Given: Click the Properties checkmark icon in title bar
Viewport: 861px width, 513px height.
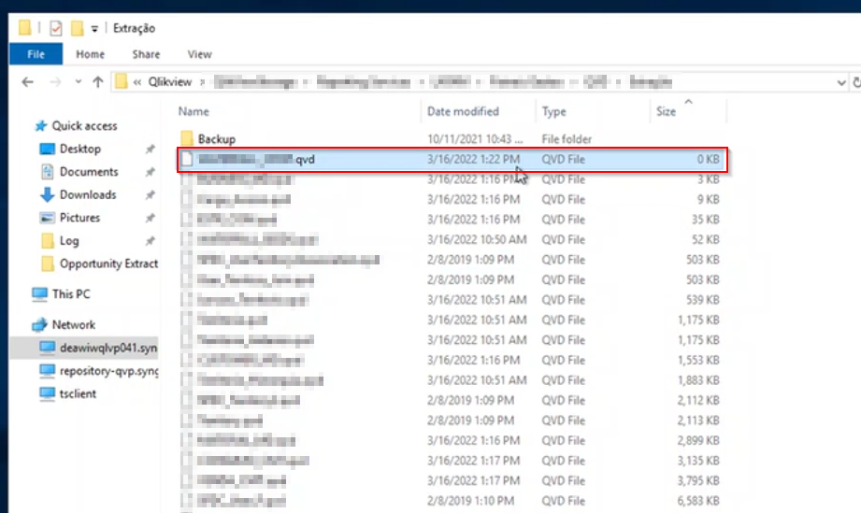Looking at the screenshot, I should coord(55,28).
